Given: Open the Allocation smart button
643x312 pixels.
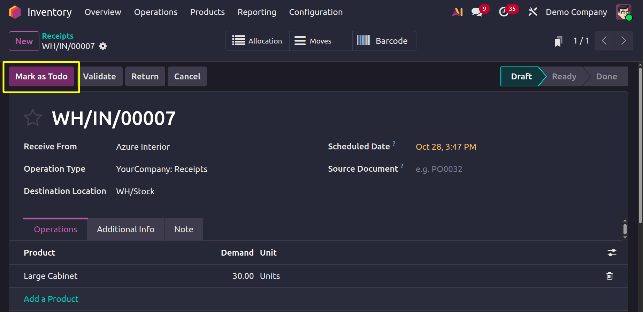Looking at the screenshot, I should [x=257, y=41].
